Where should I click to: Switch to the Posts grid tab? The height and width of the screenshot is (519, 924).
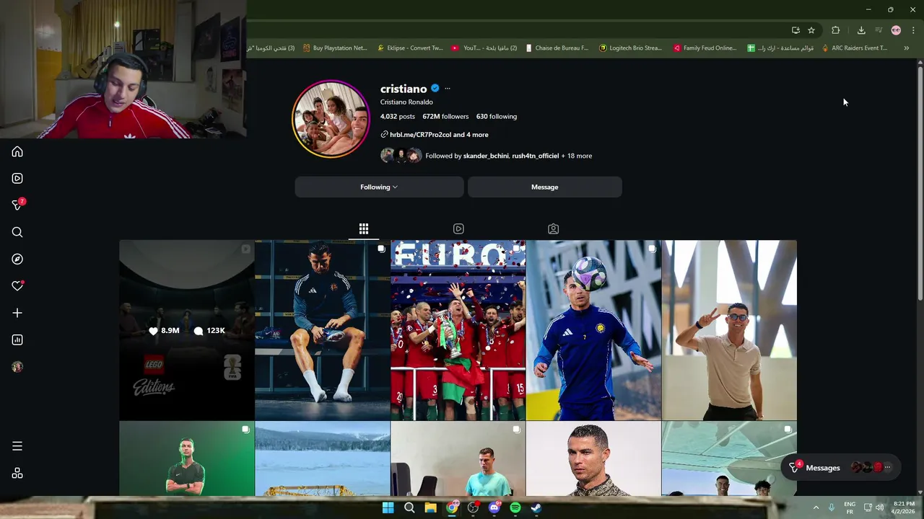364,229
